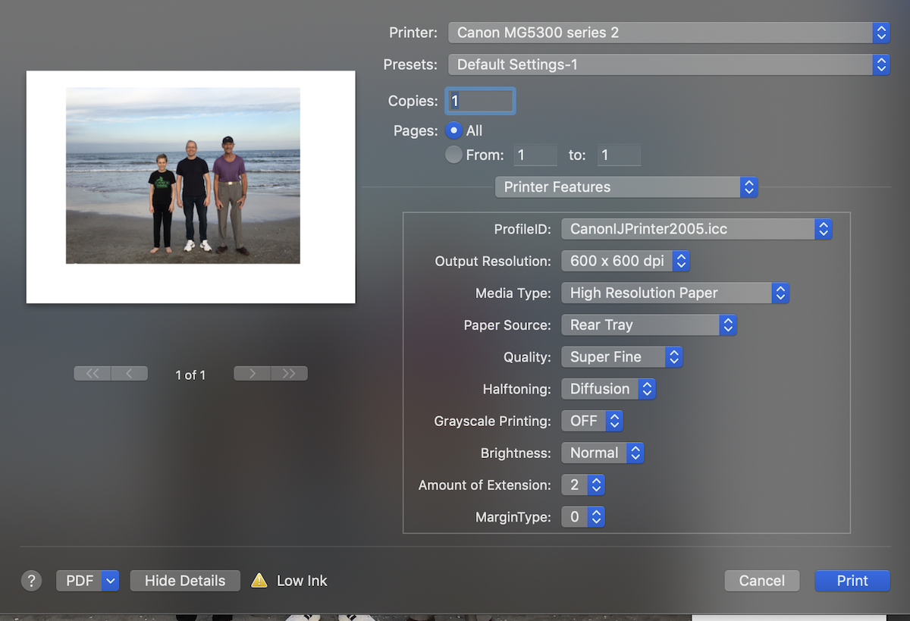Viewport: 910px width, 621px height.
Task: Adjust the Brightness Normal selector
Action: 602,453
